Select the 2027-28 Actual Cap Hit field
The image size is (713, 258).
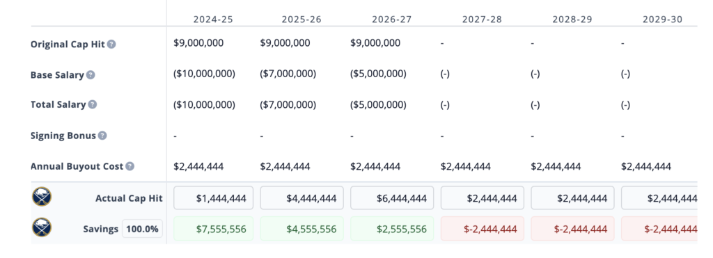coord(482,198)
